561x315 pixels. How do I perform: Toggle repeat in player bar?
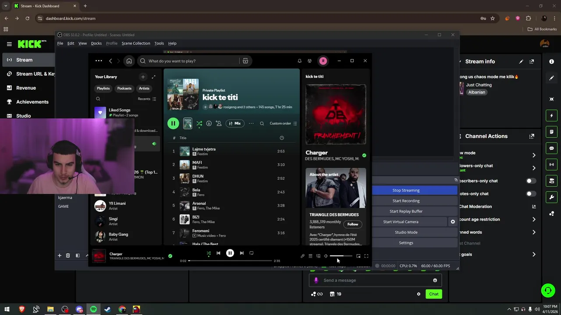click(x=252, y=253)
